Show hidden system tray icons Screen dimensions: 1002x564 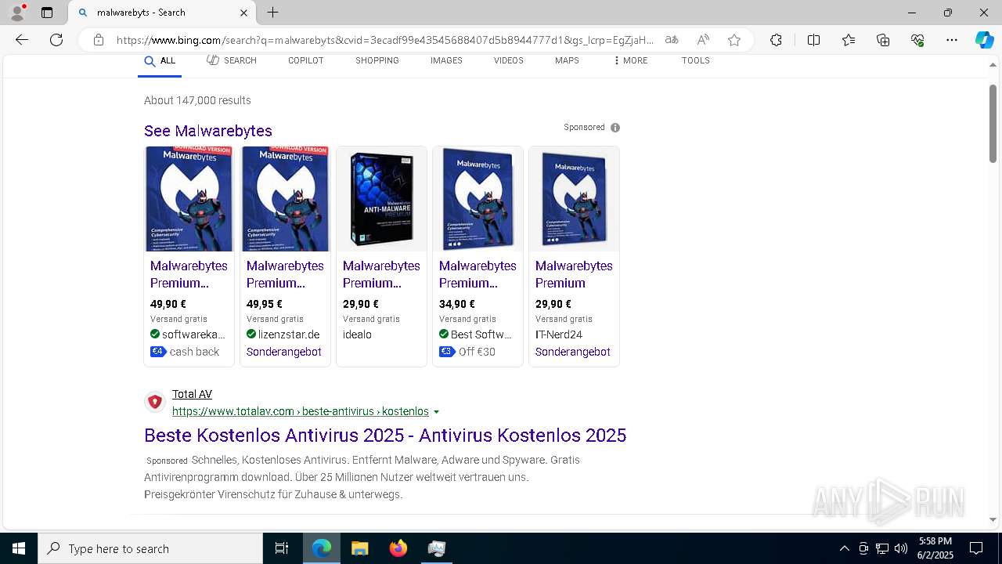click(844, 548)
